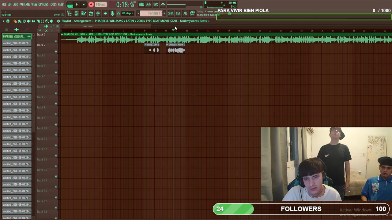Viewport: 392px width, 220px height.
Task: Select the playlist Select tool
Action: [43, 21]
